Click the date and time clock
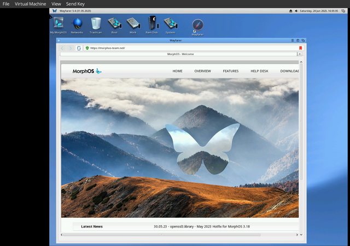This screenshot has height=246, width=350. point(319,11)
